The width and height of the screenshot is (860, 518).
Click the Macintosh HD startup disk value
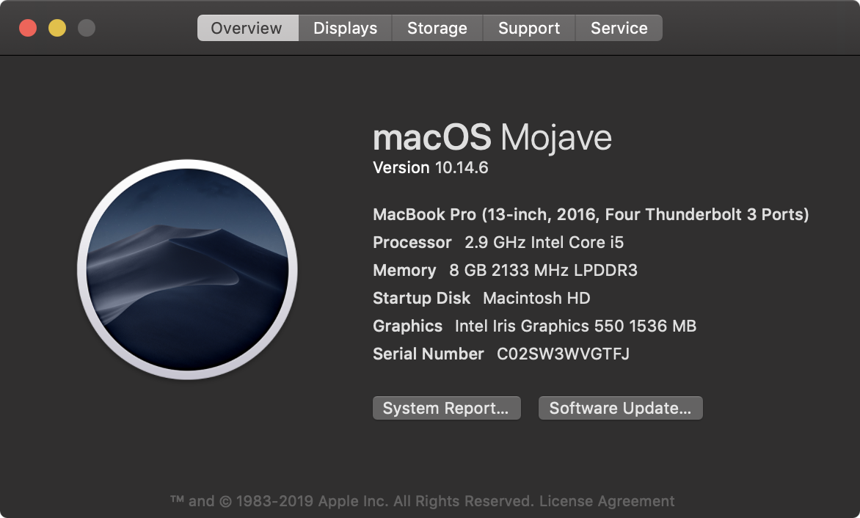tap(536, 298)
